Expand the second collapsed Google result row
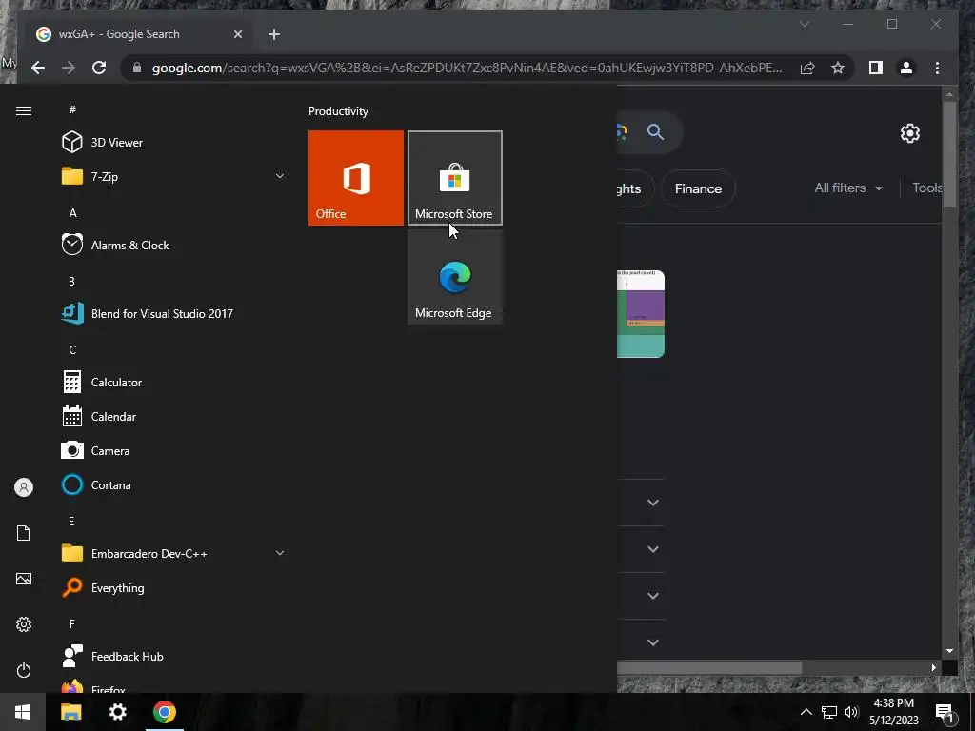This screenshot has height=731, width=975. pyautogui.click(x=653, y=549)
